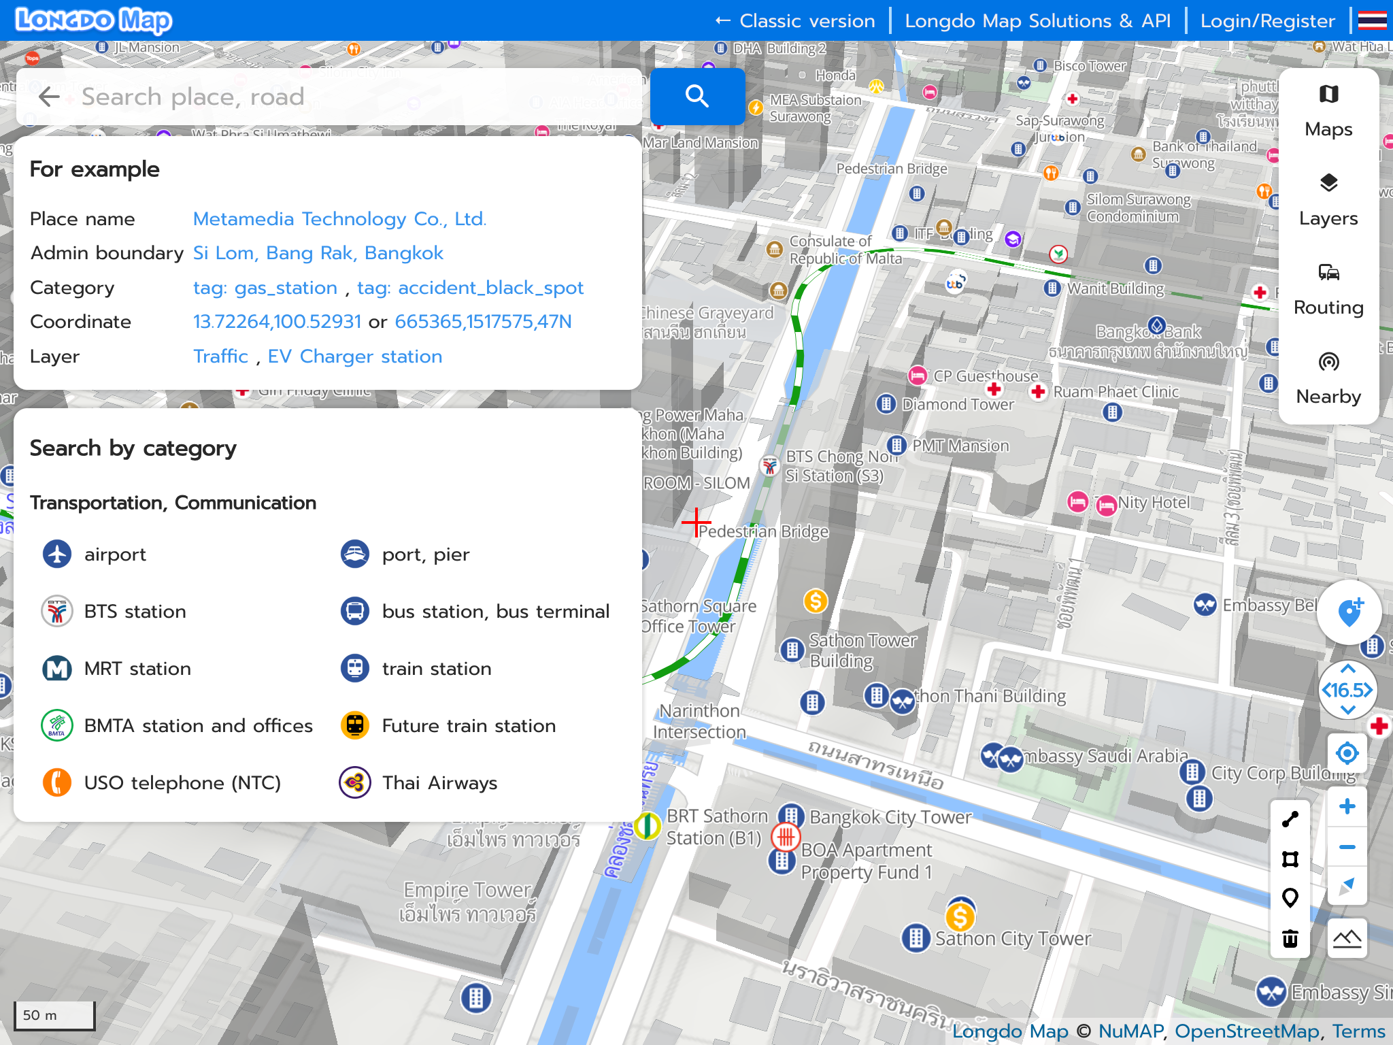Open the Nearby search
The height and width of the screenshot is (1045, 1393).
pos(1328,380)
